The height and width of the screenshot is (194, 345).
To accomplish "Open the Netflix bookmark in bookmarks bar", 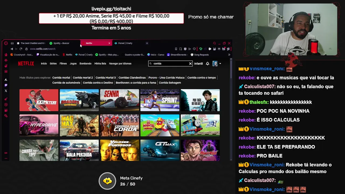I will point(67,55).
